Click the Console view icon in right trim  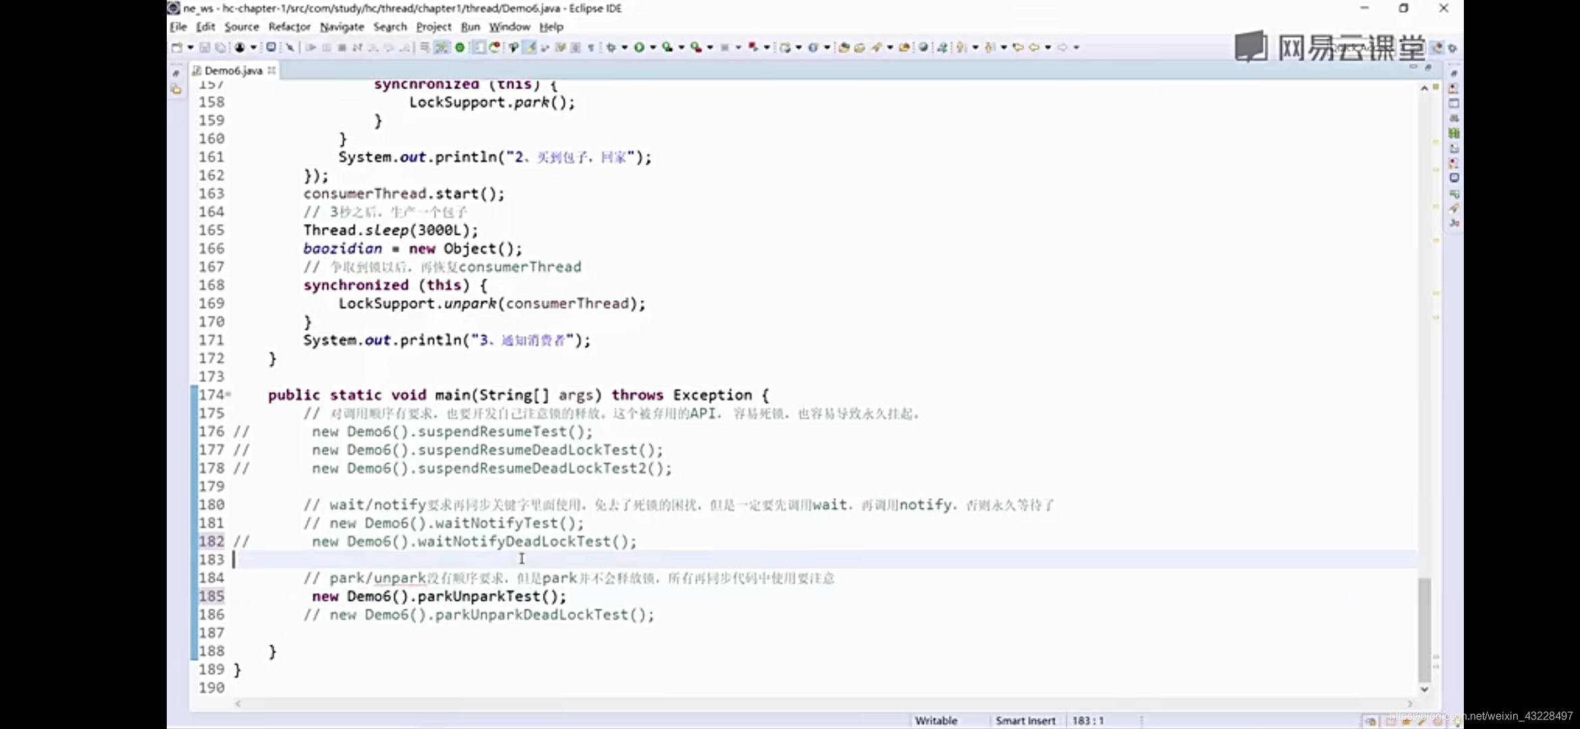[x=1454, y=178]
